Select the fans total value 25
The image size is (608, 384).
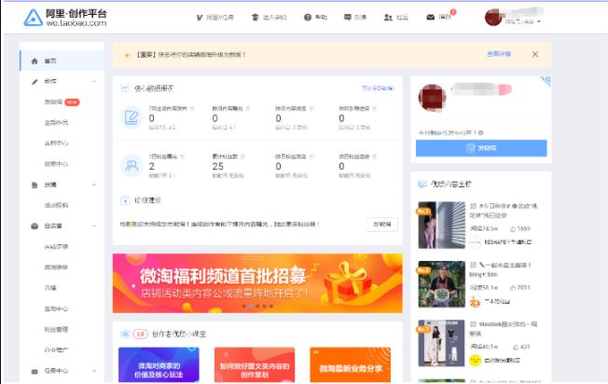click(x=218, y=166)
